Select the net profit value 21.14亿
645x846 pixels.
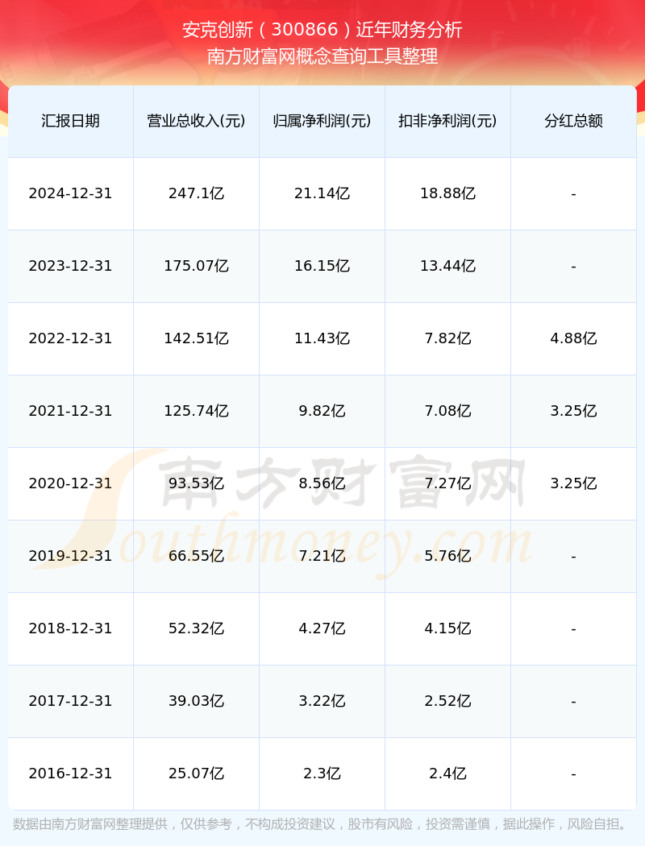(322, 193)
